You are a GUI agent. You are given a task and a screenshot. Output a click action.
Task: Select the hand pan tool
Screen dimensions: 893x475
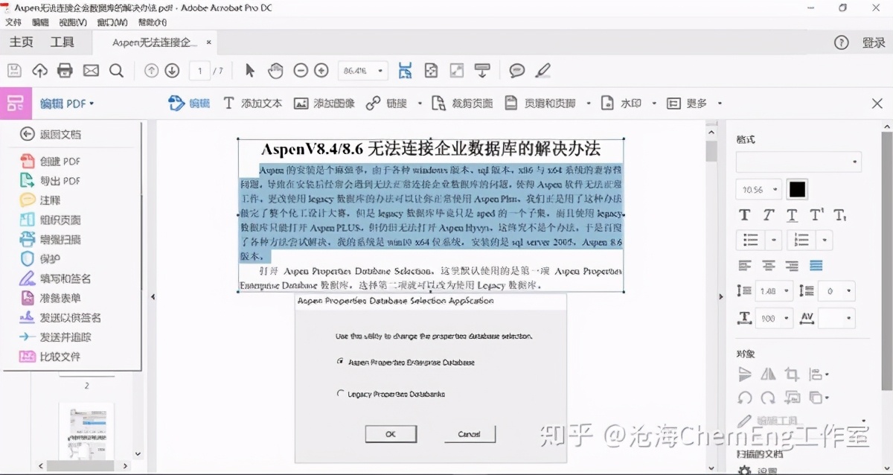[275, 71]
